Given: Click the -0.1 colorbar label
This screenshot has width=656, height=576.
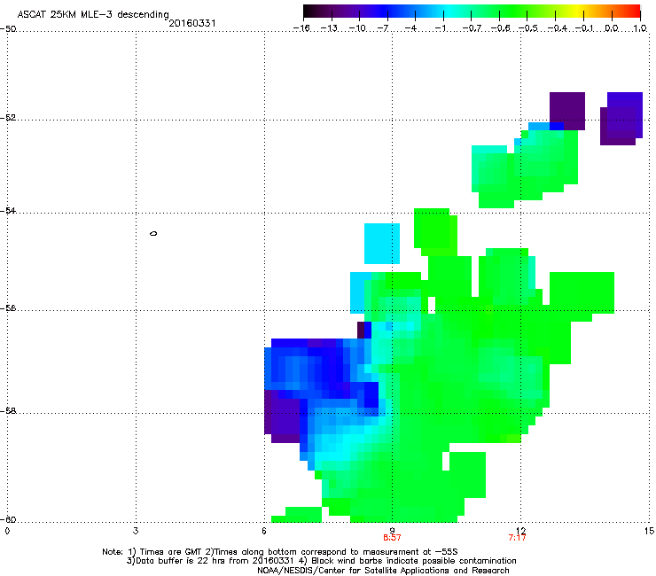Looking at the screenshot, I should 584,28.
